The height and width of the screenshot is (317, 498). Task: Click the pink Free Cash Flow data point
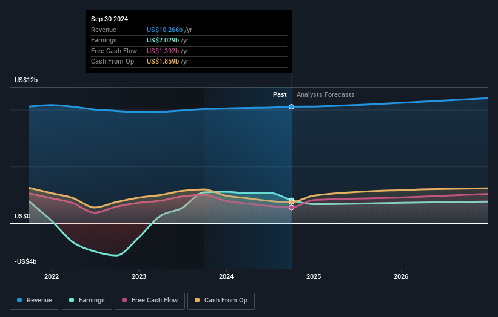coord(292,208)
